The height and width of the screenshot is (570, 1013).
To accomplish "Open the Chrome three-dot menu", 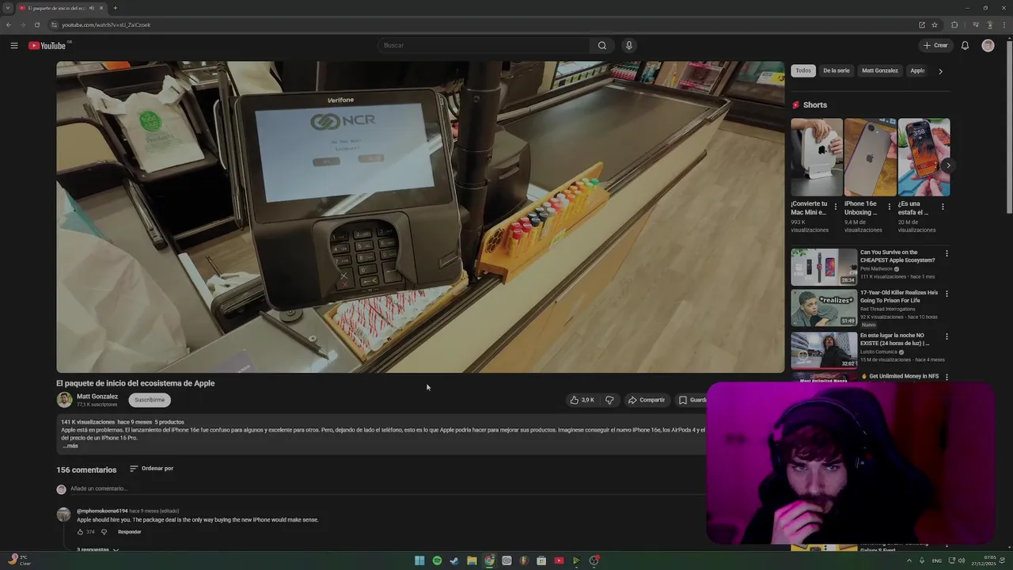I will (1004, 25).
